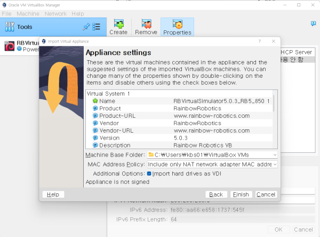Click the Description value Rainbow Robotics VB
This screenshot has height=237, width=320.
coord(203,145)
